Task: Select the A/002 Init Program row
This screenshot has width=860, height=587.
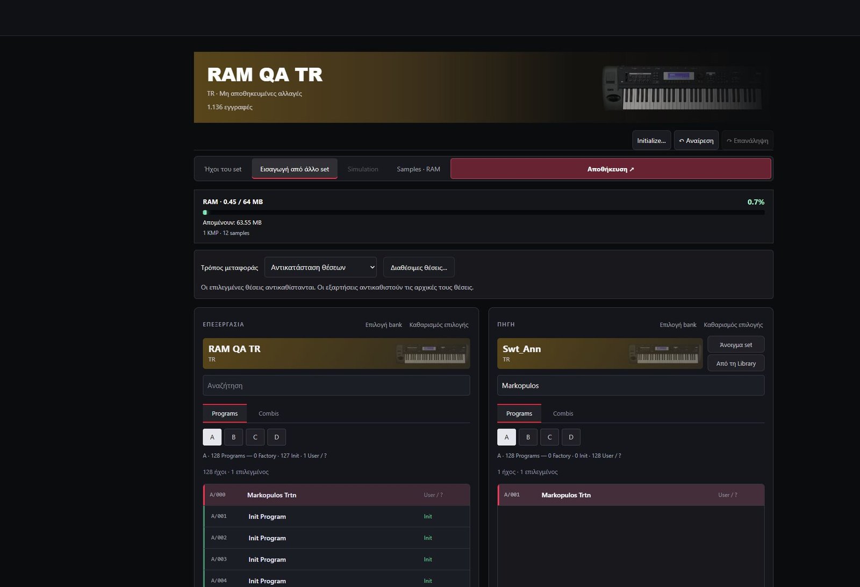Action: click(336, 538)
